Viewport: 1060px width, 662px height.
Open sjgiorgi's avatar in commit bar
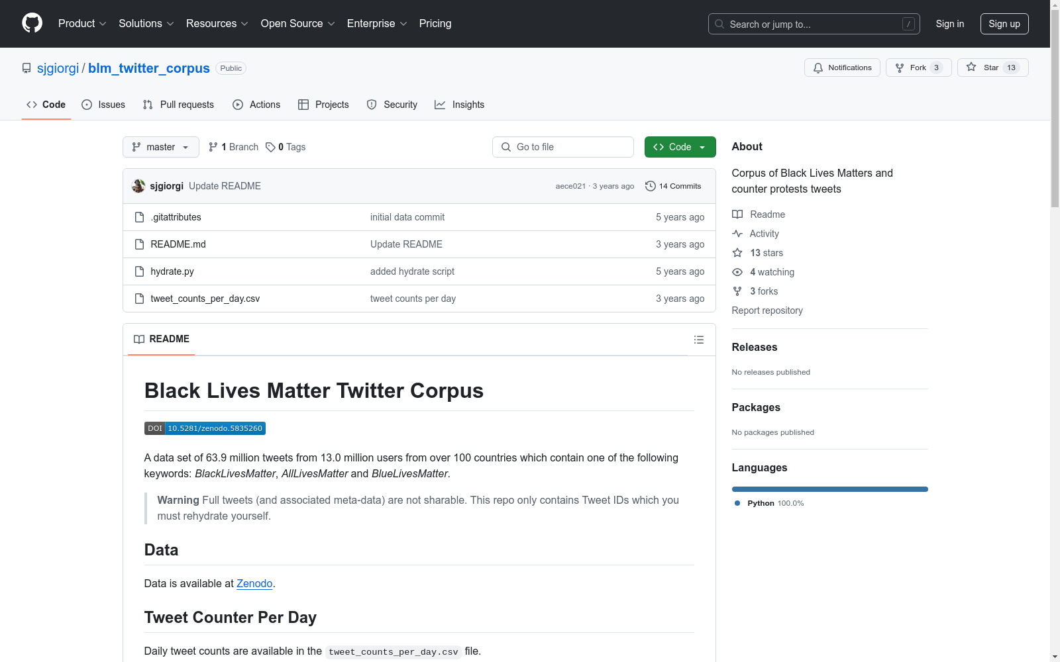click(x=138, y=186)
